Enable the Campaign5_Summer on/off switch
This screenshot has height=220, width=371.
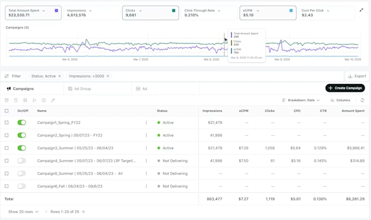pyautogui.click(x=22, y=174)
